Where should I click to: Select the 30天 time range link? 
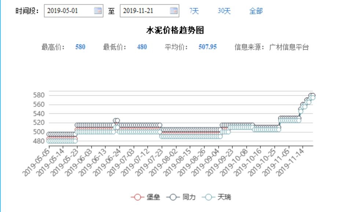coord(224,11)
